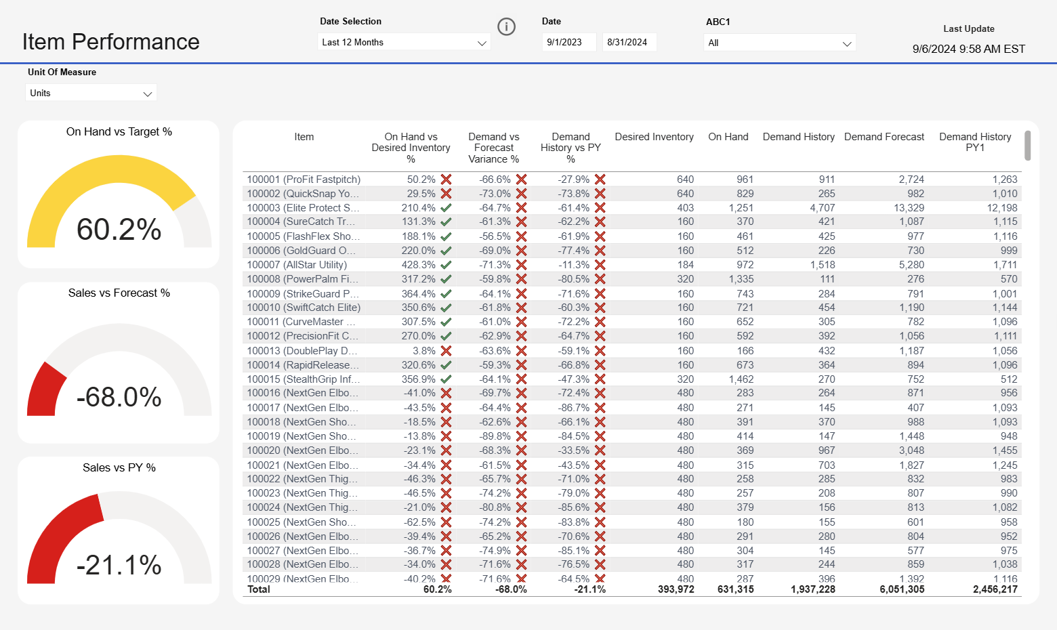This screenshot has height=630, width=1057.
Task: Click the info icon beside Date Selection
Action: click(x=506, y=27)
